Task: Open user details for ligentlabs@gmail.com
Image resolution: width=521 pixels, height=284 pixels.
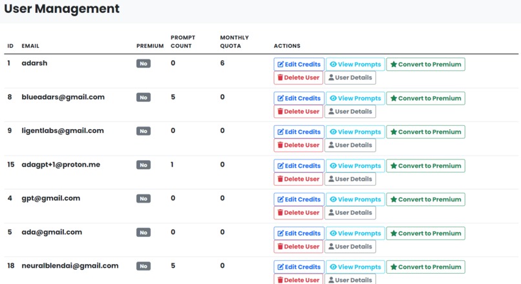Action: 350,145
